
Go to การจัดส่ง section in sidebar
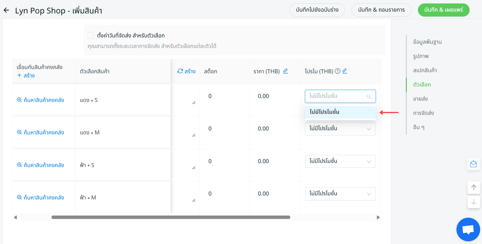click(x=423, y=113)
